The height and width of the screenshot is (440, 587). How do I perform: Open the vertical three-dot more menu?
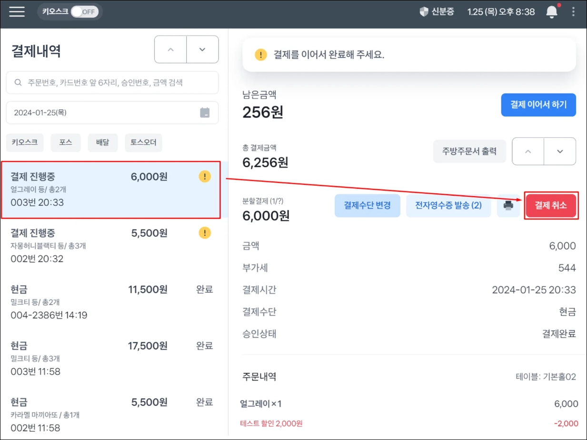(574, 12)
